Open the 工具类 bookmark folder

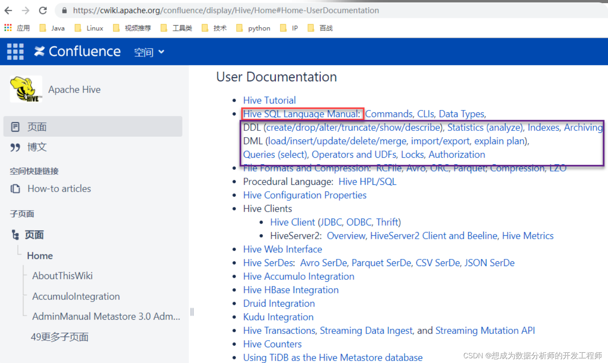[176, 28]
